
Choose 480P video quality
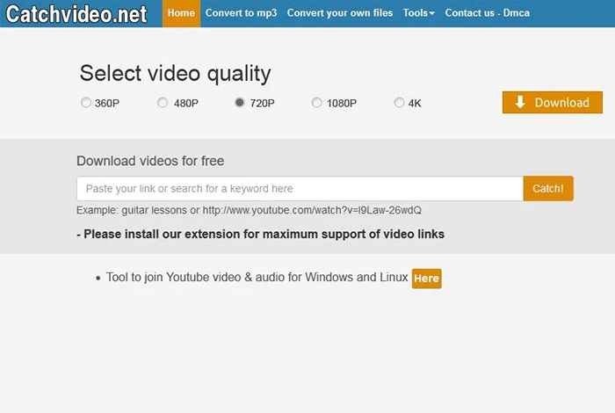click(163, 103)
